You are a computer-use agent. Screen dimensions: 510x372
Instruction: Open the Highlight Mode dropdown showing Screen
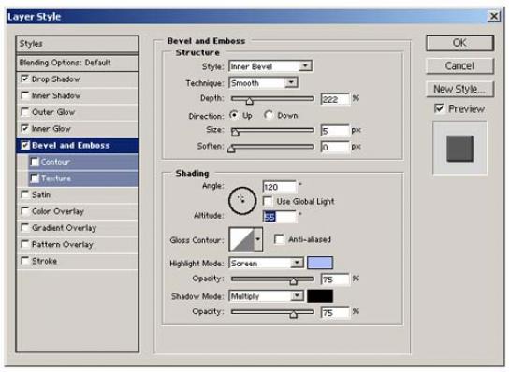[266, 263]
